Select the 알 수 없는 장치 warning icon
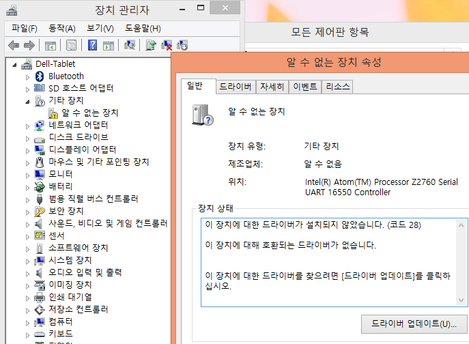This screenshot has height=344, width=469. click(x=53, y=113)
